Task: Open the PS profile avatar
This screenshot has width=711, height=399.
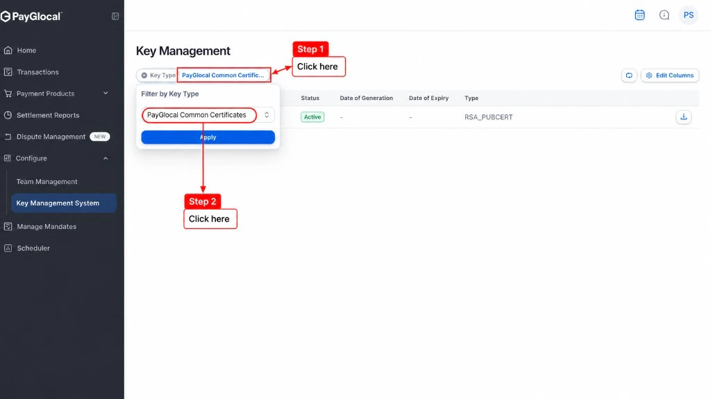Action: point(688,15)
